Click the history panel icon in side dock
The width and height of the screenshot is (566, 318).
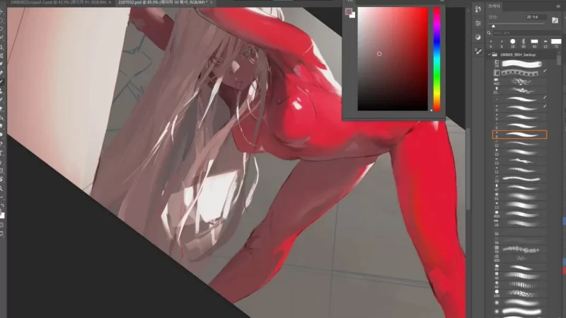(x=478, y=10)
